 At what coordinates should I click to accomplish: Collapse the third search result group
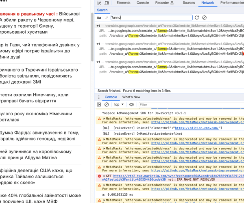click(x=98, y=62)
